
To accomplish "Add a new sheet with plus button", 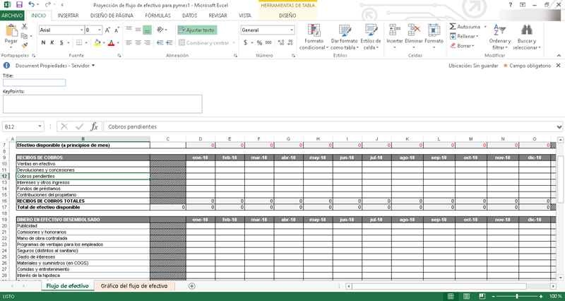I will pos(191,286).
